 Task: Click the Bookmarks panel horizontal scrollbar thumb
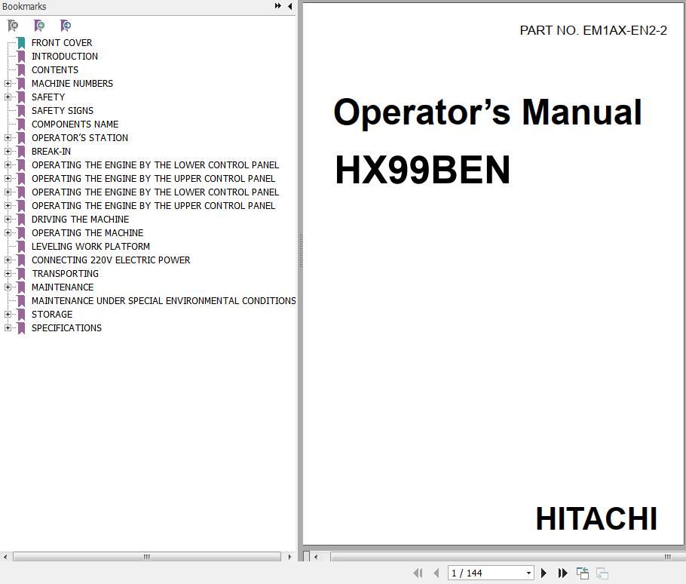pos(147,557)
